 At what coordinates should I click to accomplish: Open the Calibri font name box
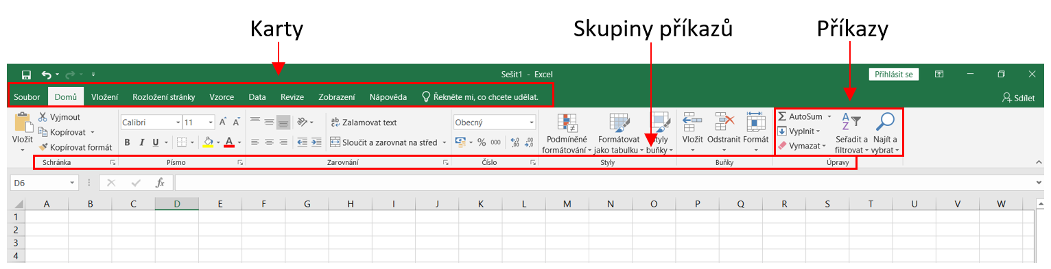pyautogui.click(x=150, y=123)
